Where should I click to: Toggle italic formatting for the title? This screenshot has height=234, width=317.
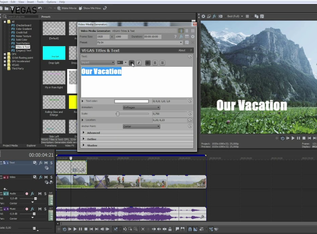click(139, 63)
